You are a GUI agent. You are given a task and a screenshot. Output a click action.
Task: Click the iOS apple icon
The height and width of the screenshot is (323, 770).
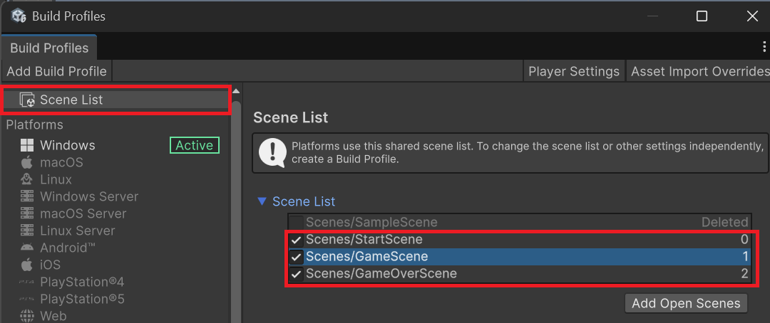pyautogui.click(x=26, y=265)
